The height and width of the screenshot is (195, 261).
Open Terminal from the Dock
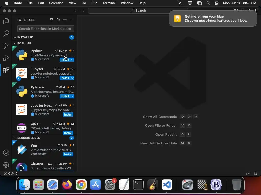click(x=138, y=185)
